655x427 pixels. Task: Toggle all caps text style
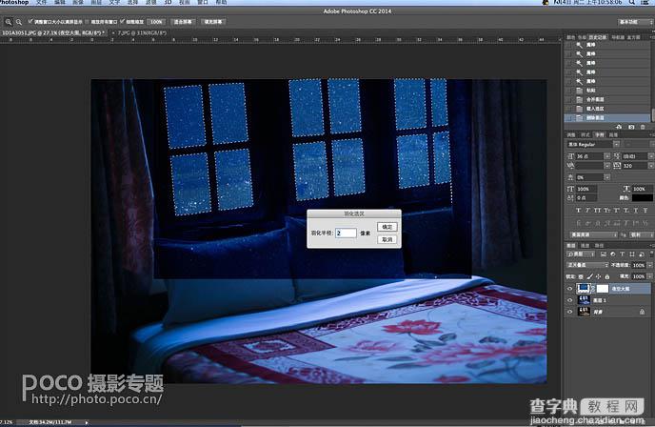click(x=598, y=210)
